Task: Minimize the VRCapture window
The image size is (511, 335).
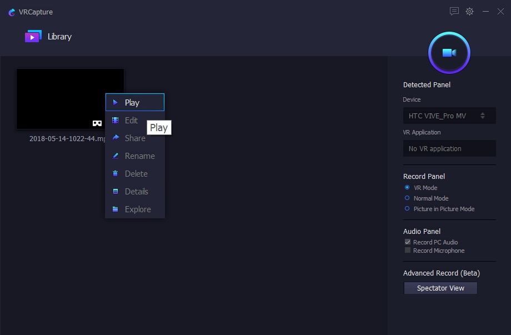Action: point(485,12)
